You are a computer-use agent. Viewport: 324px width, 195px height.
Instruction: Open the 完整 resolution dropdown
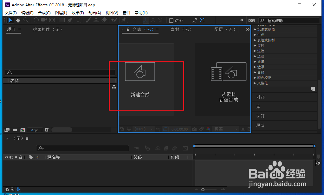tap(226, 129)
